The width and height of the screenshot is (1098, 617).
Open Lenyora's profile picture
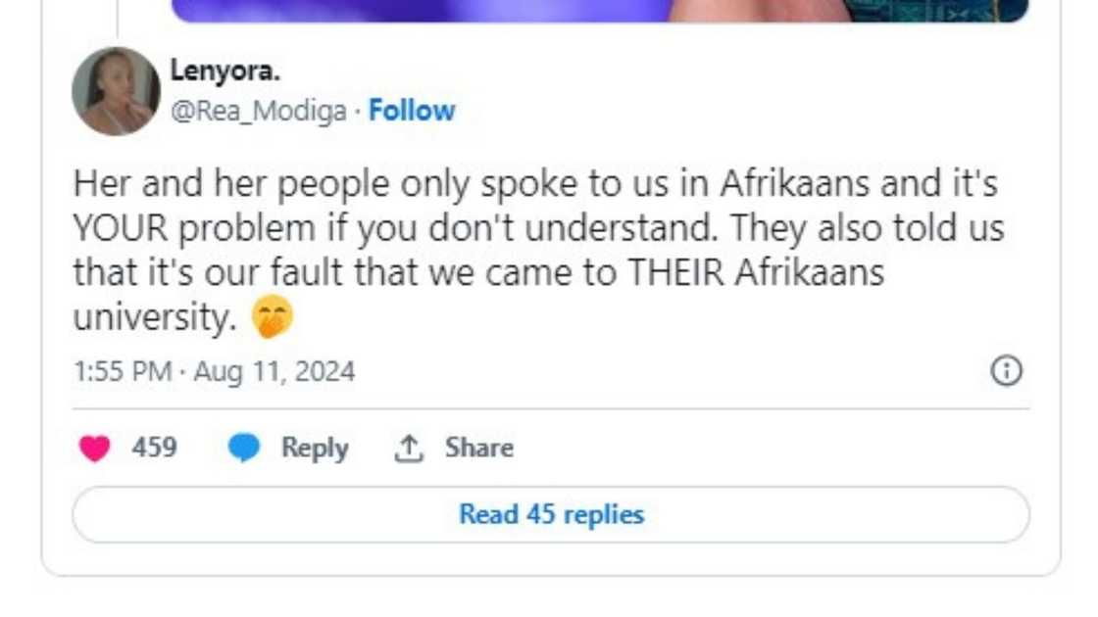coord(116,91)
